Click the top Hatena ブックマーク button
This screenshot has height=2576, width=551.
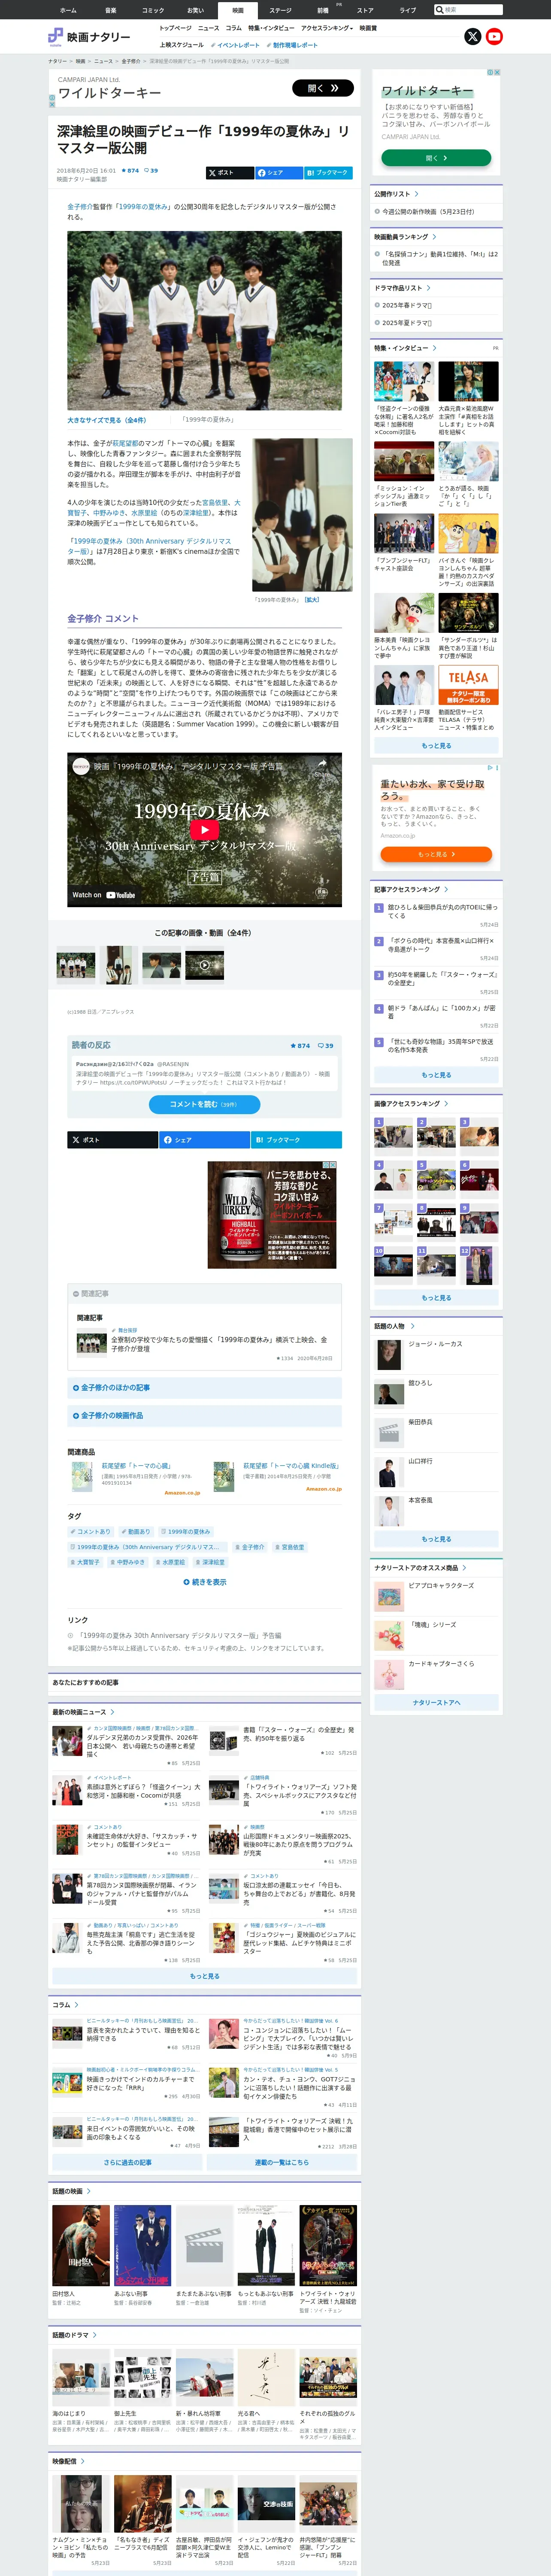point(328,173)
